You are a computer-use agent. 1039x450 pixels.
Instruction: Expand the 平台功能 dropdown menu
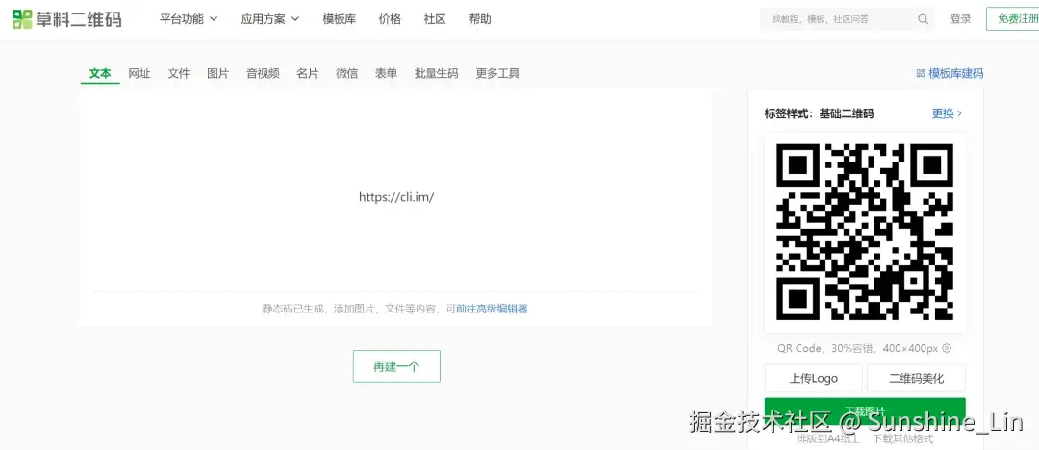tap(189, 19)
